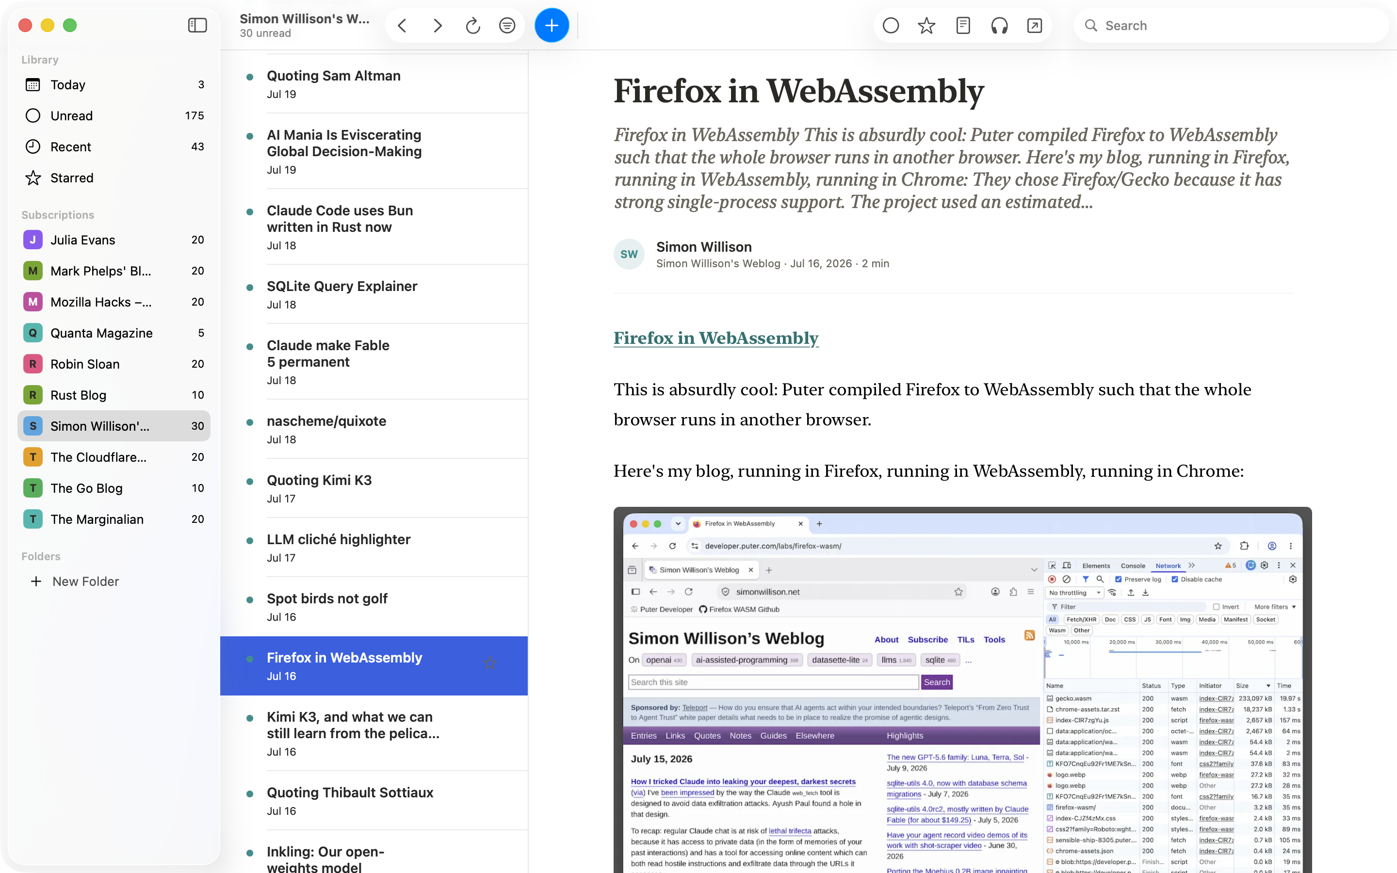Open the Starred articles view
The width and height of the screenshot is (1397, 873).
[x=114, y=178]
